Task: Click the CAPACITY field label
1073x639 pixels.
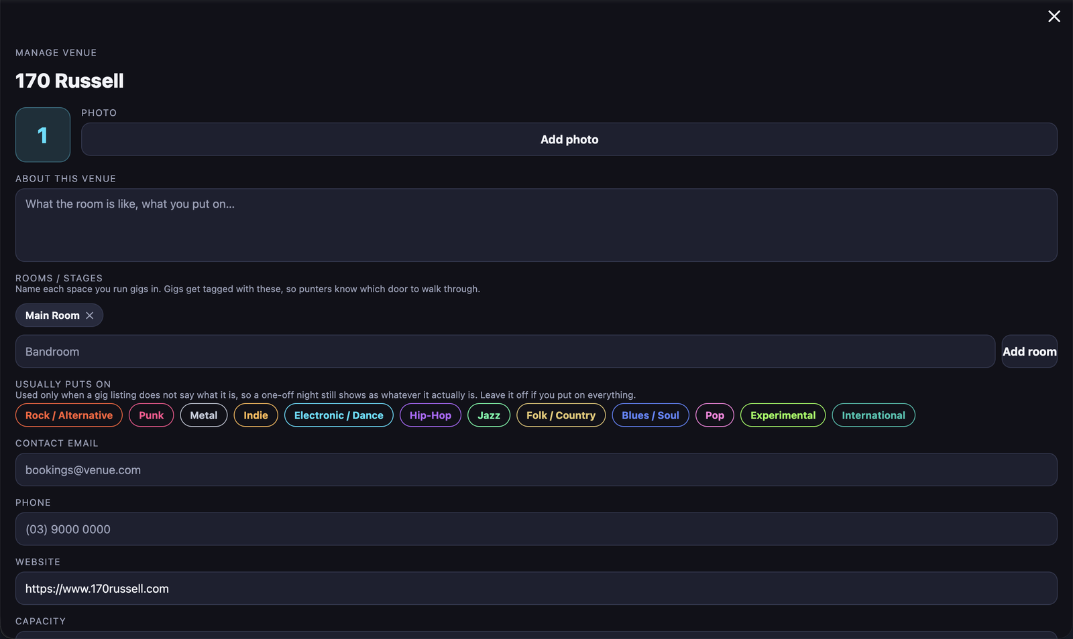Action: [41, 621]
